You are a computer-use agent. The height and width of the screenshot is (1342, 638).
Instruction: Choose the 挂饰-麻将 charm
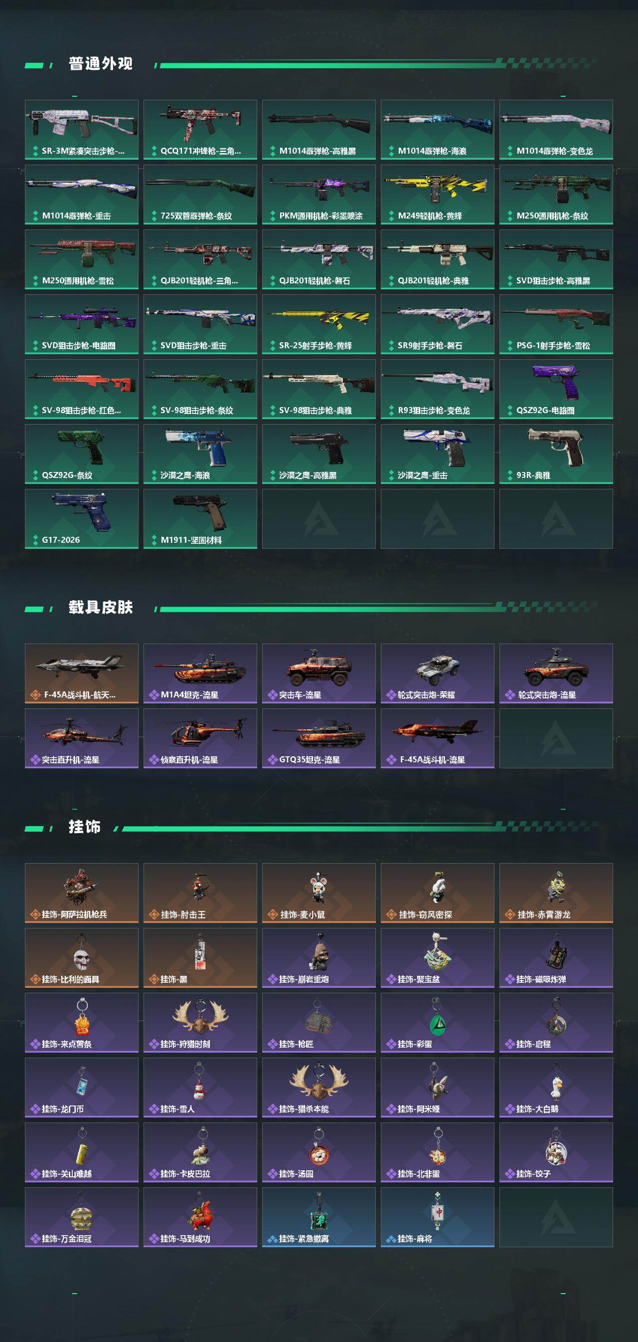[x=437, y=1217]
